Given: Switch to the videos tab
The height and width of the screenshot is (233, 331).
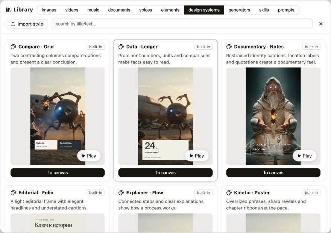Looking at the screenshot, I should [x=72, y=10].
